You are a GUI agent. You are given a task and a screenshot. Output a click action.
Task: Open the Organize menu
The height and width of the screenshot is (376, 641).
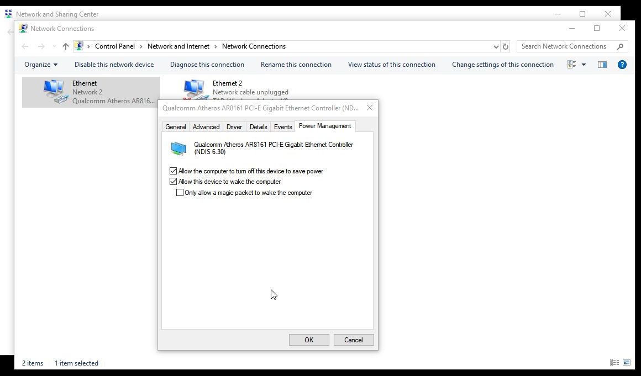[x=41, y=65]
